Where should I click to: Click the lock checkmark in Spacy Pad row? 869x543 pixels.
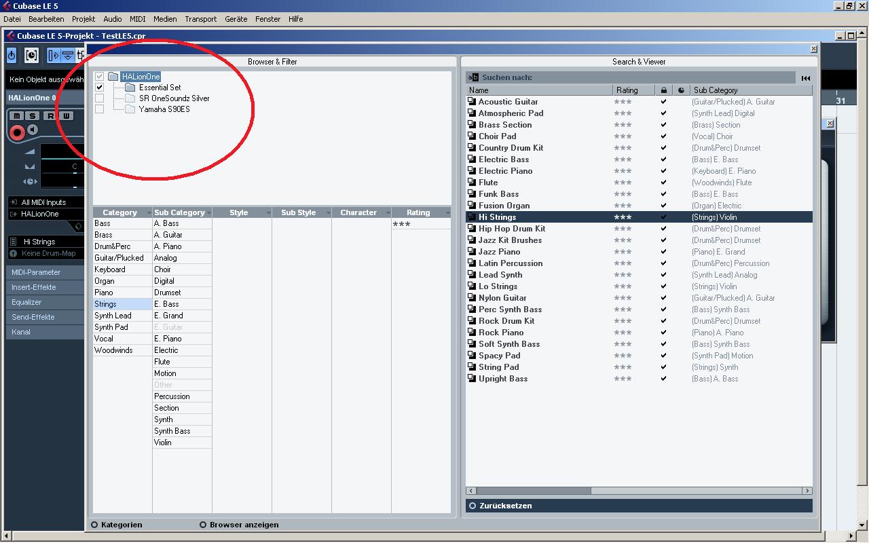[663, 356]
